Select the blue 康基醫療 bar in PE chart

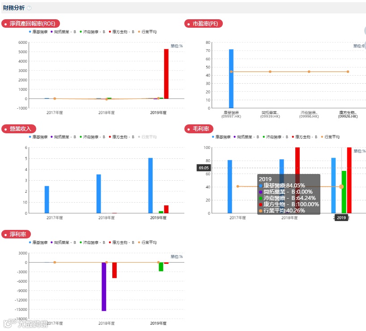tap(231, 79)
